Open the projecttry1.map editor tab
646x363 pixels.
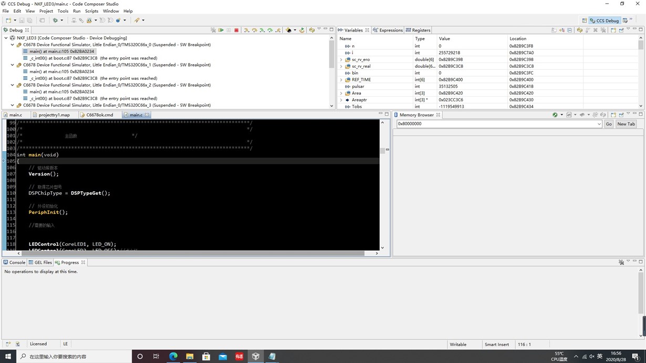click(x=54, y=115)
